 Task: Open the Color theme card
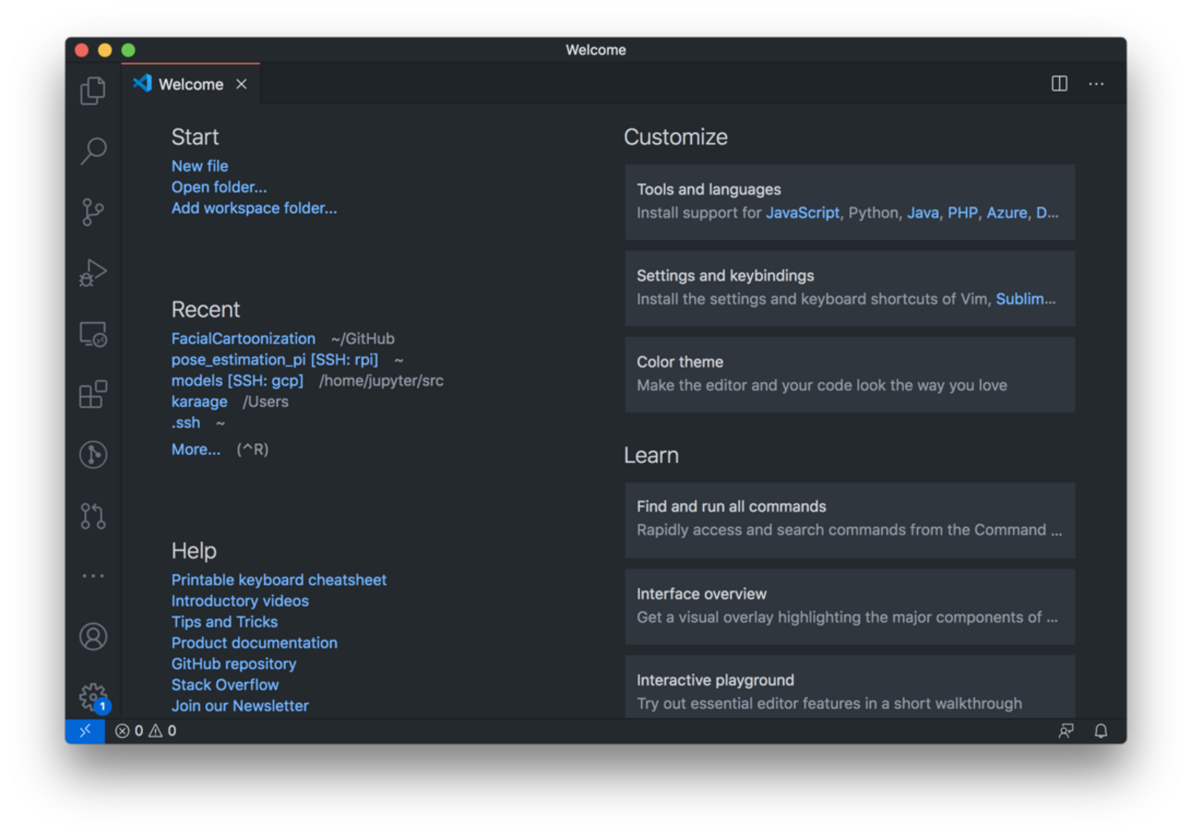(x=849, y=374)
